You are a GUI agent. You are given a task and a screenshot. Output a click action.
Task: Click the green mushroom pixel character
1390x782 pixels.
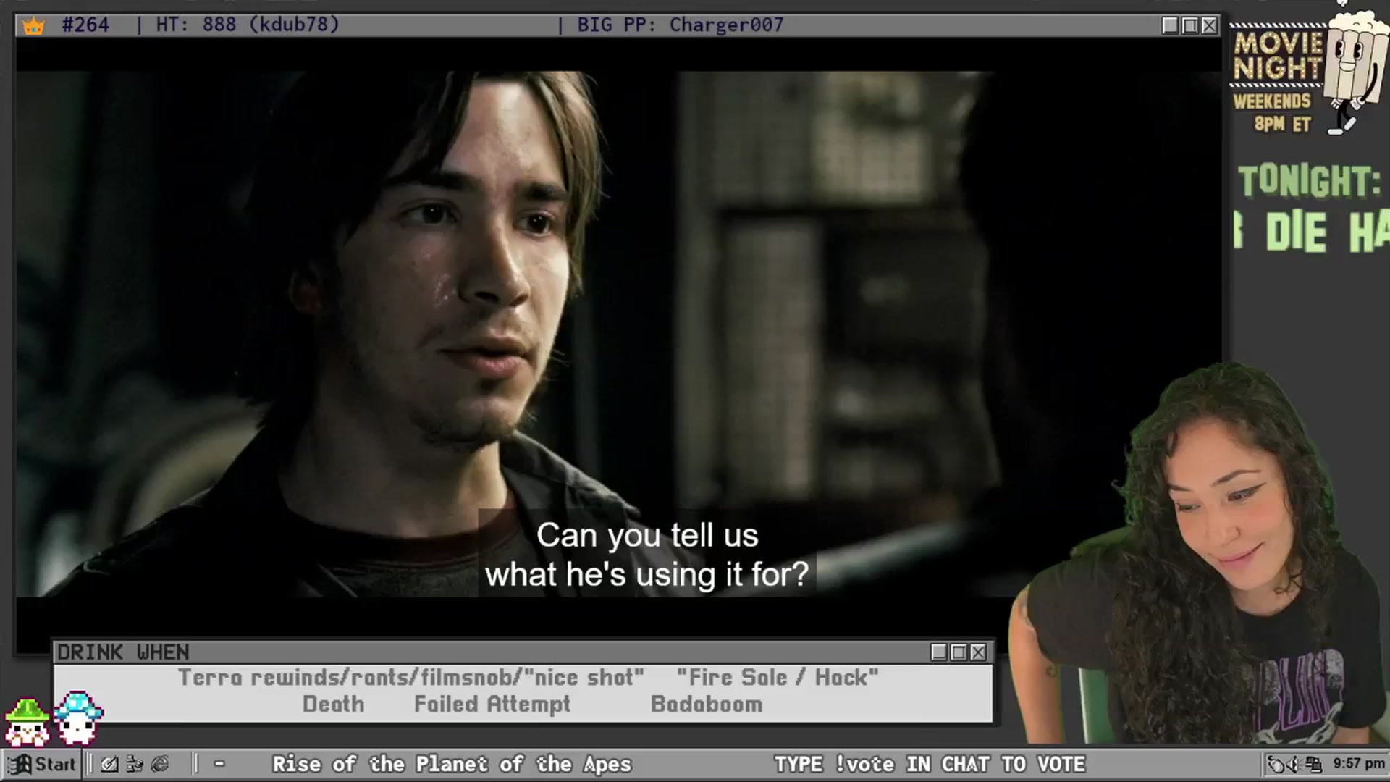coord(27,722)
